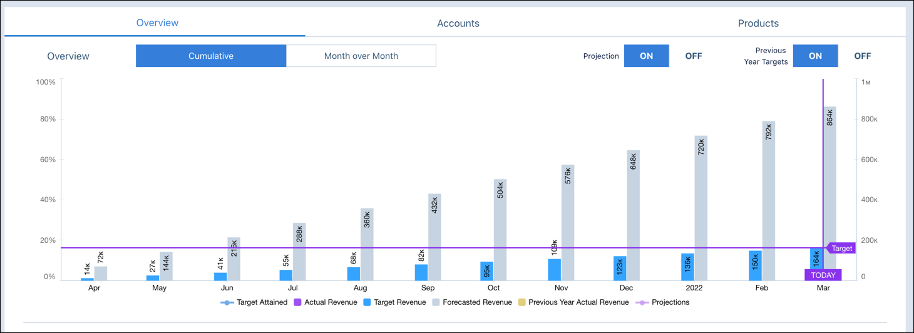
Task: Click the 150K target revenue bar for Feb
Action: (x=756, y=265)
